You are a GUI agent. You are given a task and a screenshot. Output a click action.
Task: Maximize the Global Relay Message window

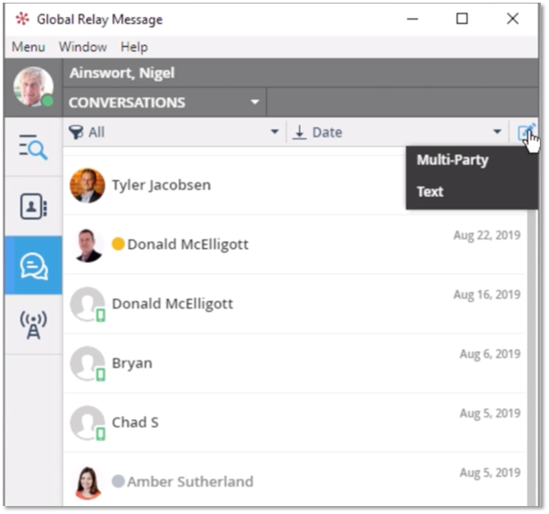click(462, 19)
